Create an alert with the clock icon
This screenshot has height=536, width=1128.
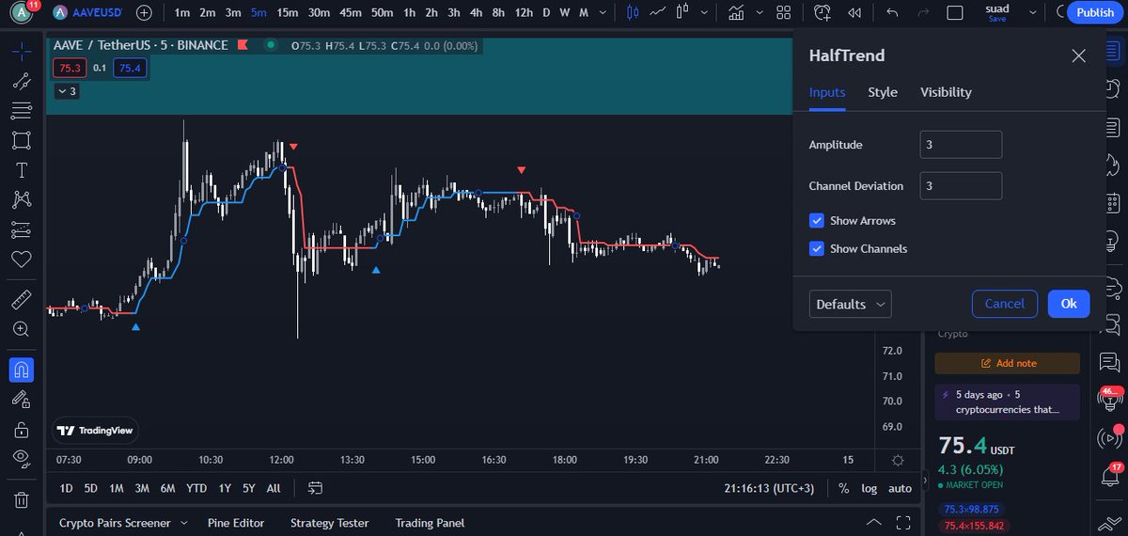point(823,13)
